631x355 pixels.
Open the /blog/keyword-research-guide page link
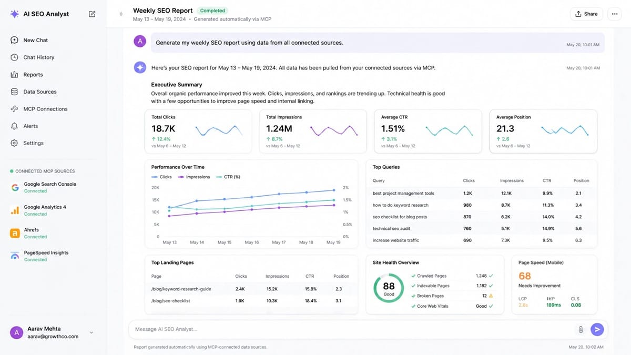pyautogui.click(x=181, y=289)
